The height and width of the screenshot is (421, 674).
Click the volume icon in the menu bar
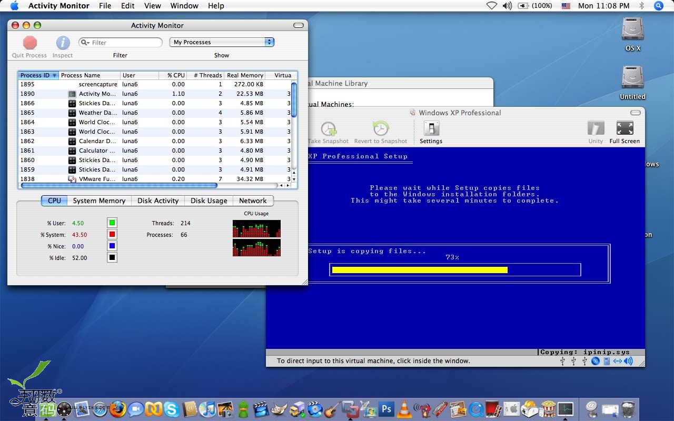507,6
